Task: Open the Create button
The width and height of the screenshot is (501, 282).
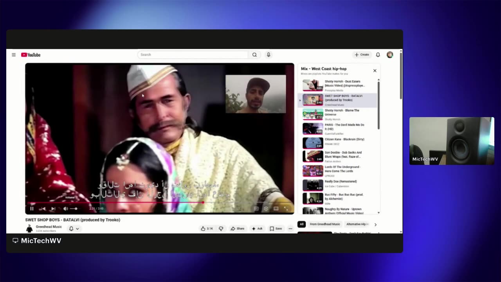Action: pos(362,55)
